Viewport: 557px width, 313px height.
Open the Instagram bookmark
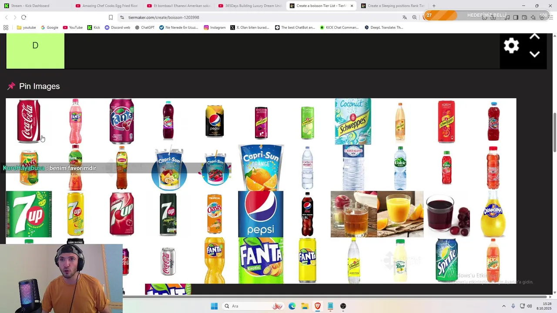point(215,27)
